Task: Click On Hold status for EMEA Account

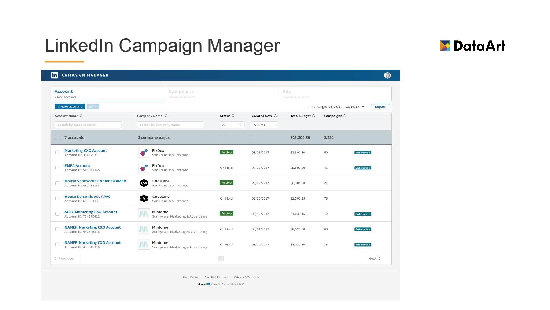Action: (x=226, y=168)
